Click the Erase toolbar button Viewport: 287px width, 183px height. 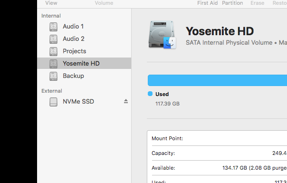pos(258,3)
